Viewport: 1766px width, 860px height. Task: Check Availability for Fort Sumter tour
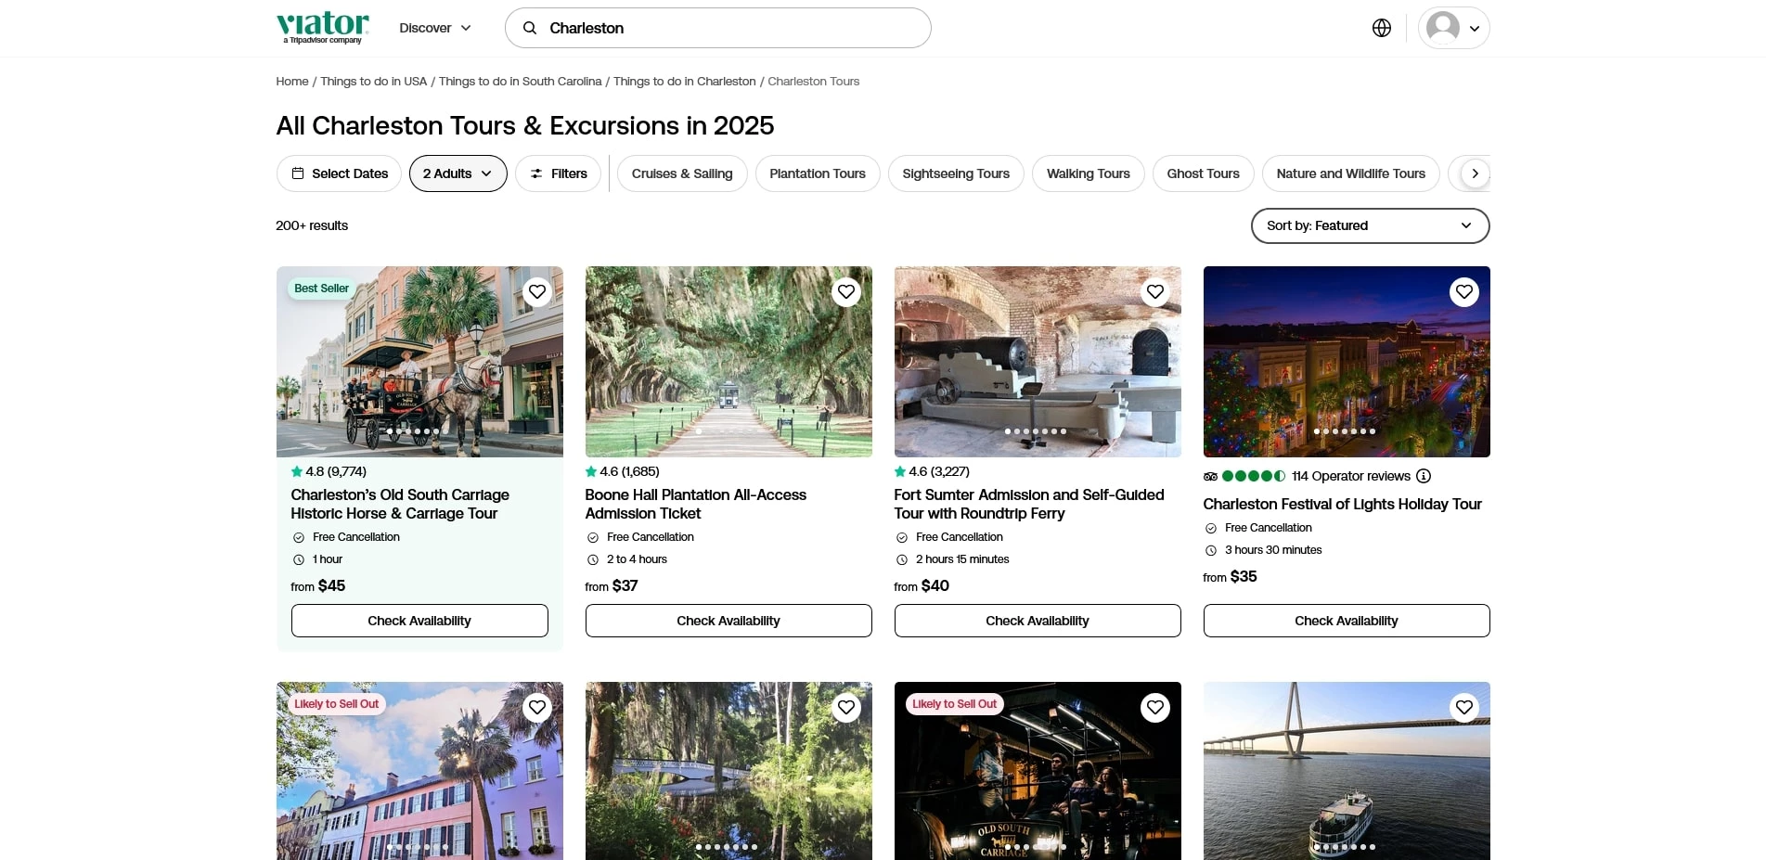click(x=1037, y=621)
